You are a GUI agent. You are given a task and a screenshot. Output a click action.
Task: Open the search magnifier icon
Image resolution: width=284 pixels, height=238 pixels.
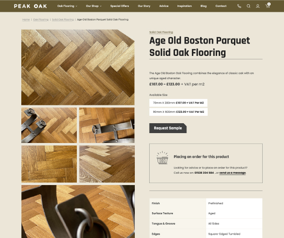coord(248,6)
